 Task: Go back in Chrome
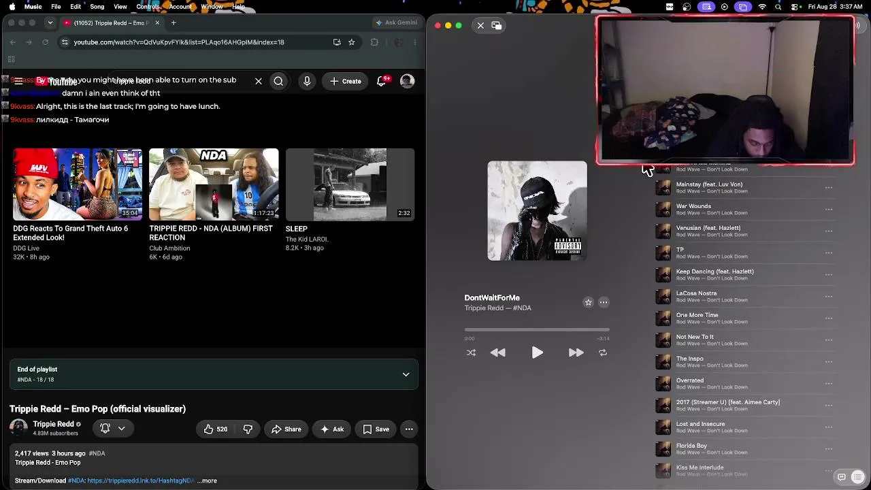(x=12, y=42)
